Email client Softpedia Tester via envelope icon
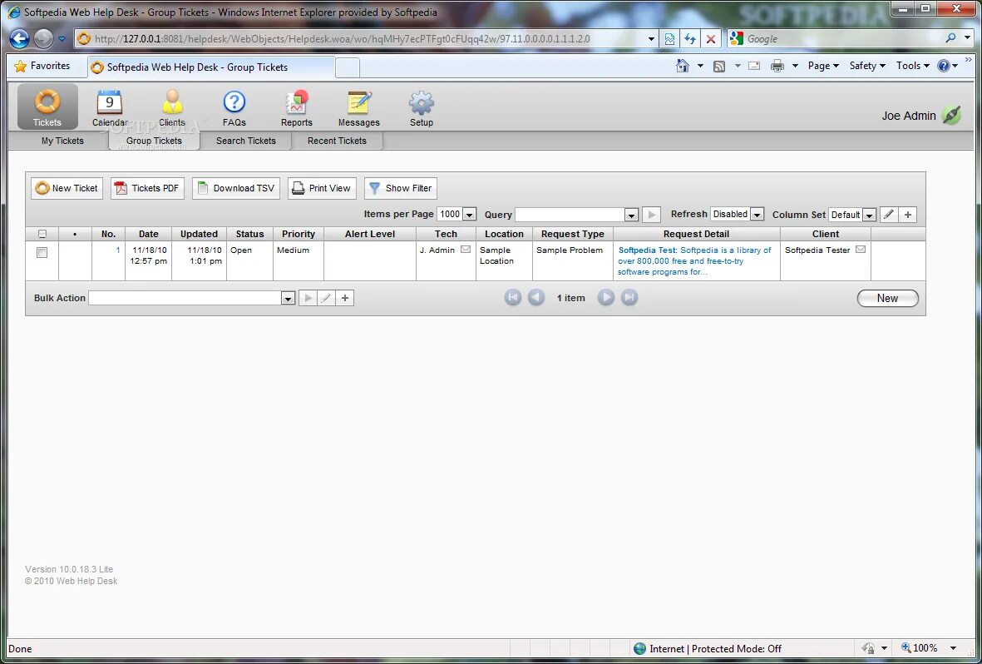 point(861,250)
